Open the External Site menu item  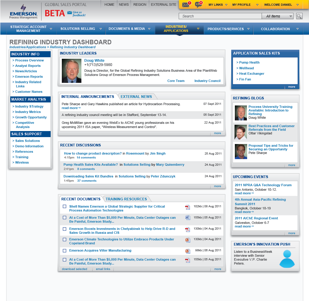(x=164, y=5)
